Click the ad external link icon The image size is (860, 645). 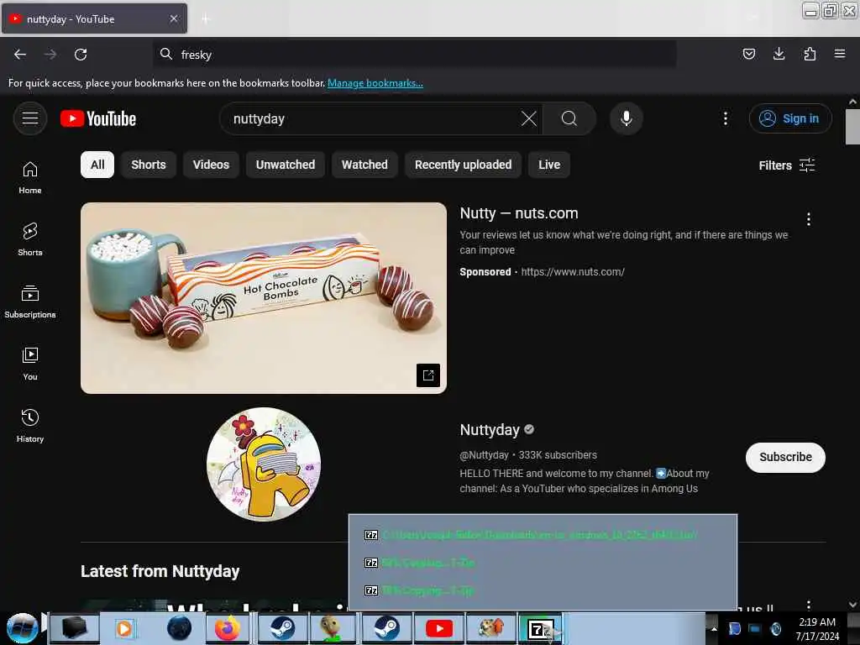[x=428, y=375]
